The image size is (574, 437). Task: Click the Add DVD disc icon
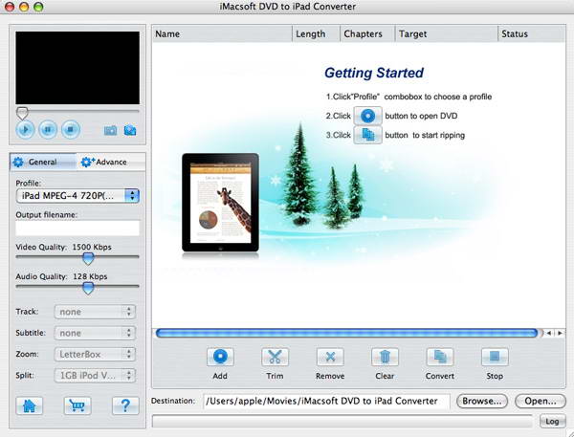pos(219,358)
